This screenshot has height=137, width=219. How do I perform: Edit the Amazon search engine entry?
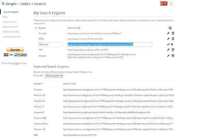coord(168,55)
